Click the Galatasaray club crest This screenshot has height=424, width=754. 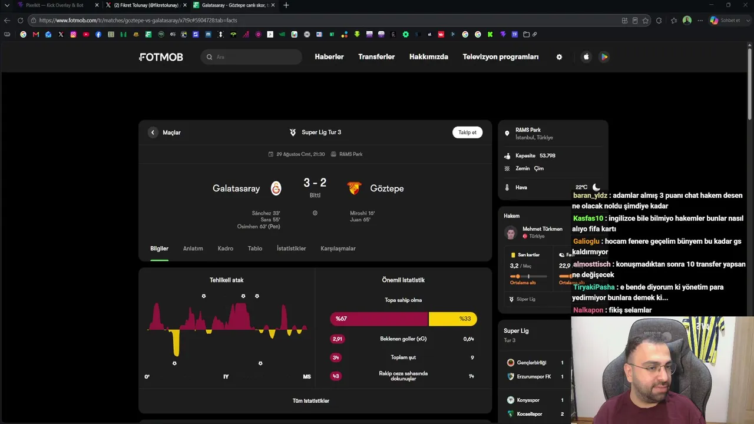pos(276,188)
